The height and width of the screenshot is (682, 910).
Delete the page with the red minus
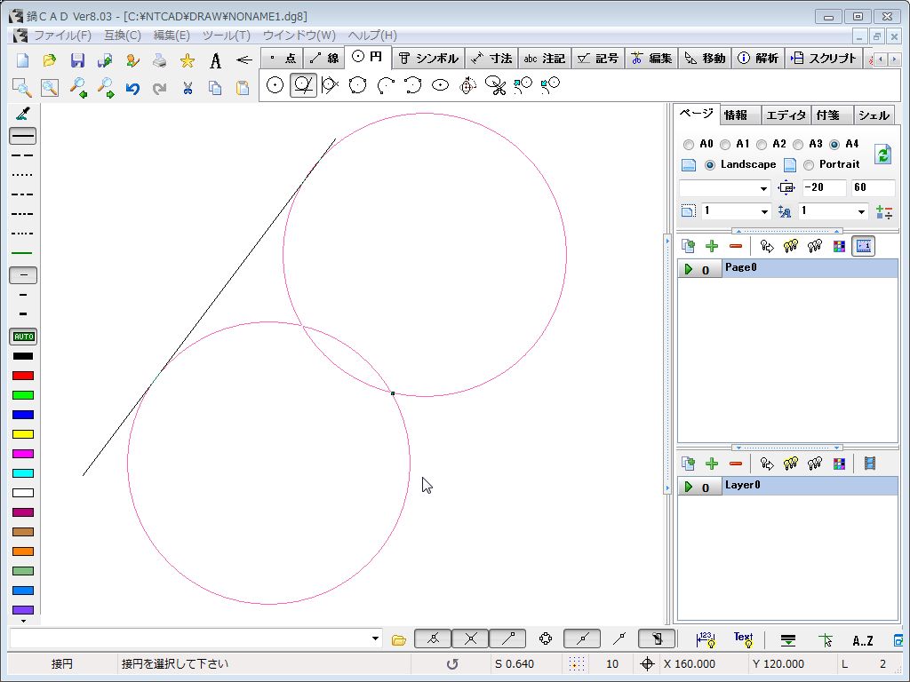coord(735,246)
